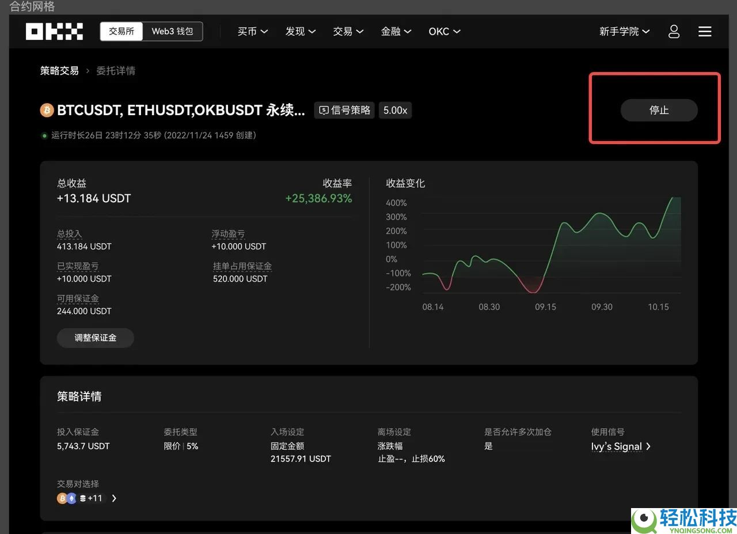737x534 pixels.
Task: Expand the 金融 menu
Action: (396, 31)
